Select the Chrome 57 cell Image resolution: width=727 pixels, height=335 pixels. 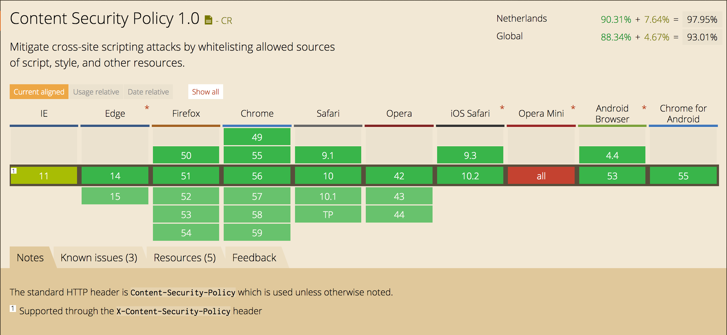click(257, 196)
